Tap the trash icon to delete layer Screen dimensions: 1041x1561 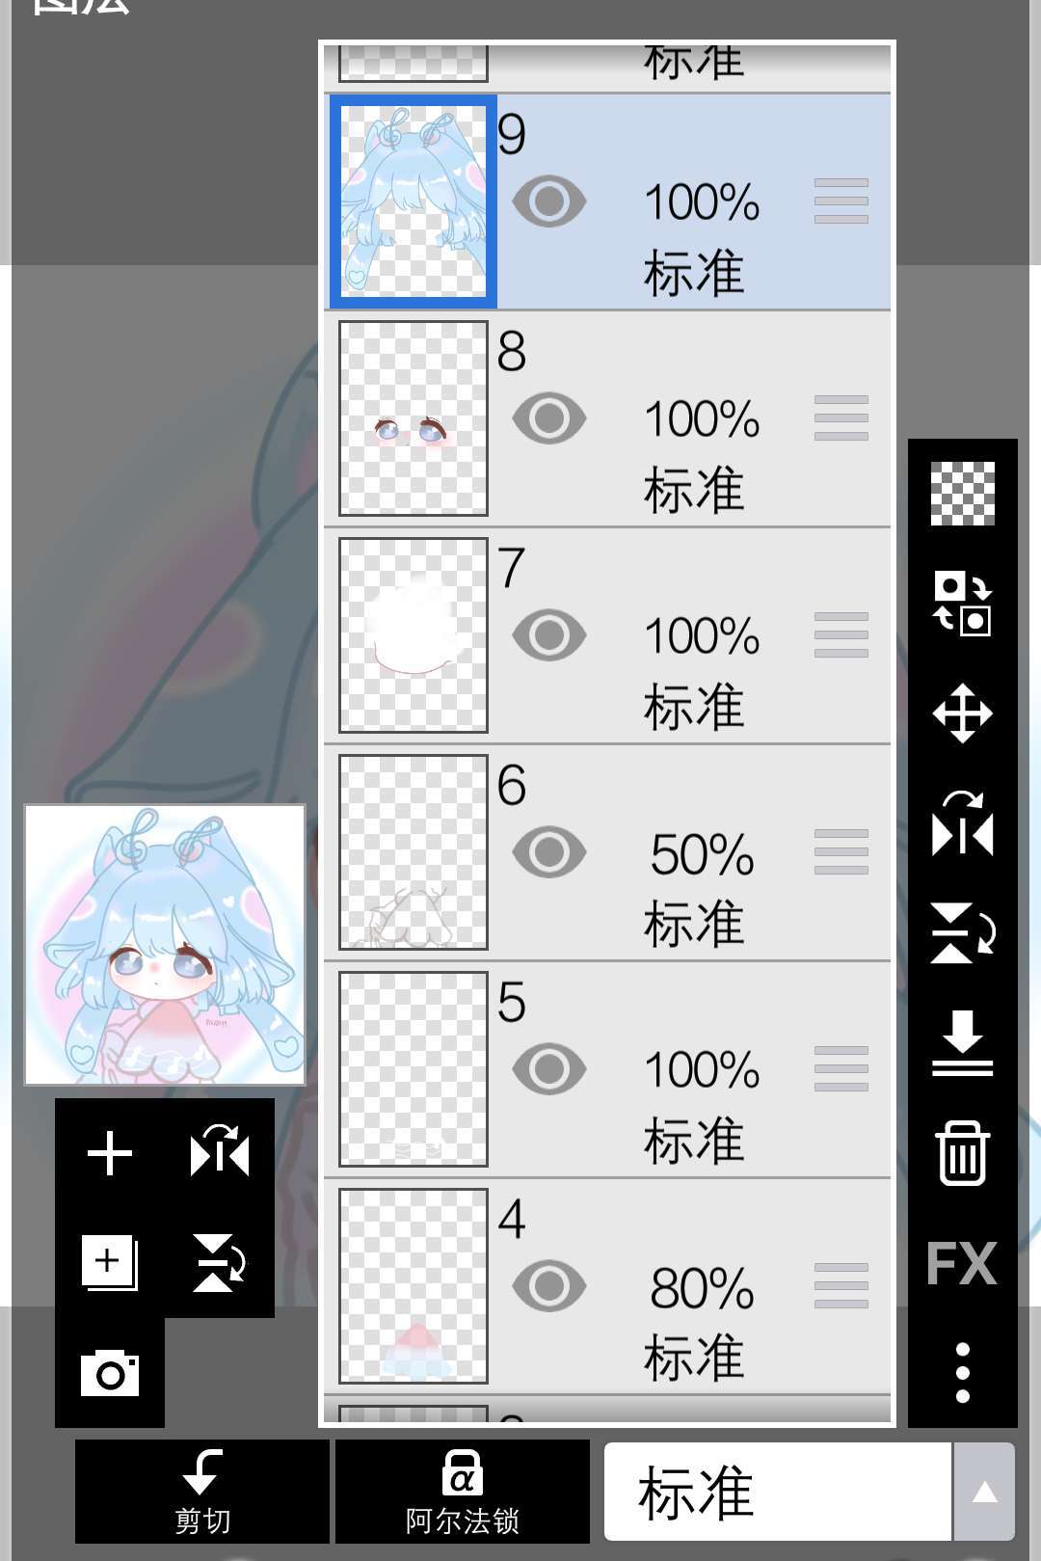coord(962,1152)
